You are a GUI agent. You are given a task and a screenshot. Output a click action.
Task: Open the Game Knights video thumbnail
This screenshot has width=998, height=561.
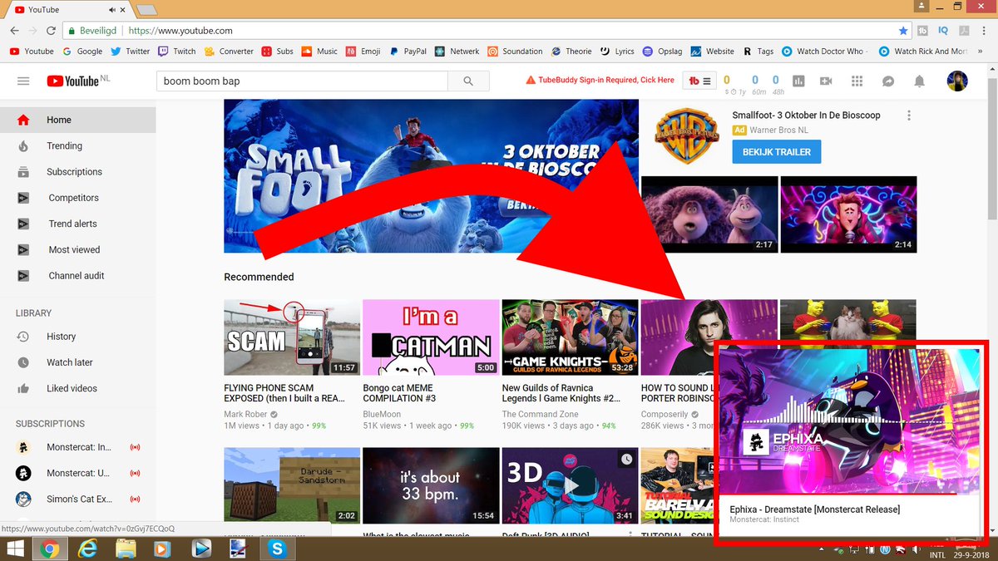pyautogui.click(x=571, y=337)
